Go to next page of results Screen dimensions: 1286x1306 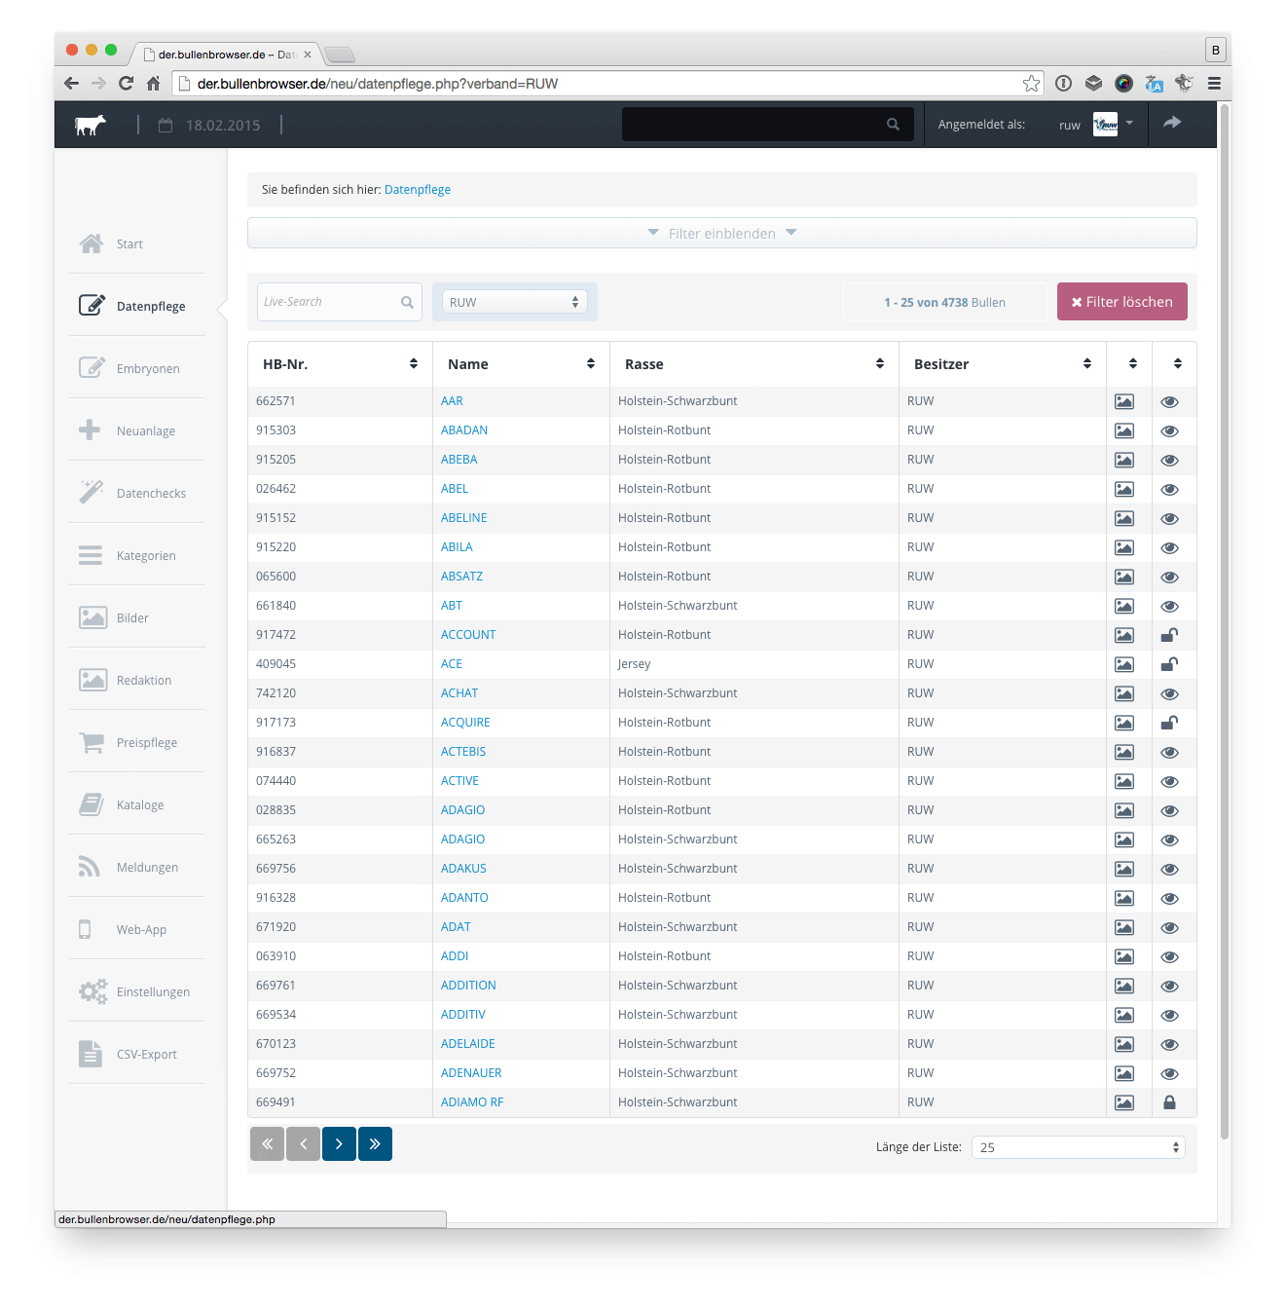coord(339,1144)
